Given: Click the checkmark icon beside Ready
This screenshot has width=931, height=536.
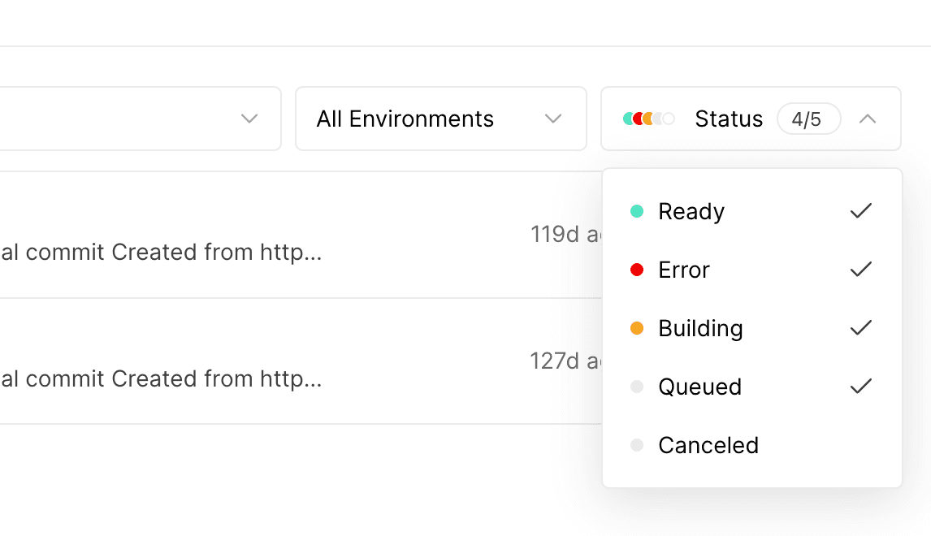Looking at the screenshot, I should [860, 211].
